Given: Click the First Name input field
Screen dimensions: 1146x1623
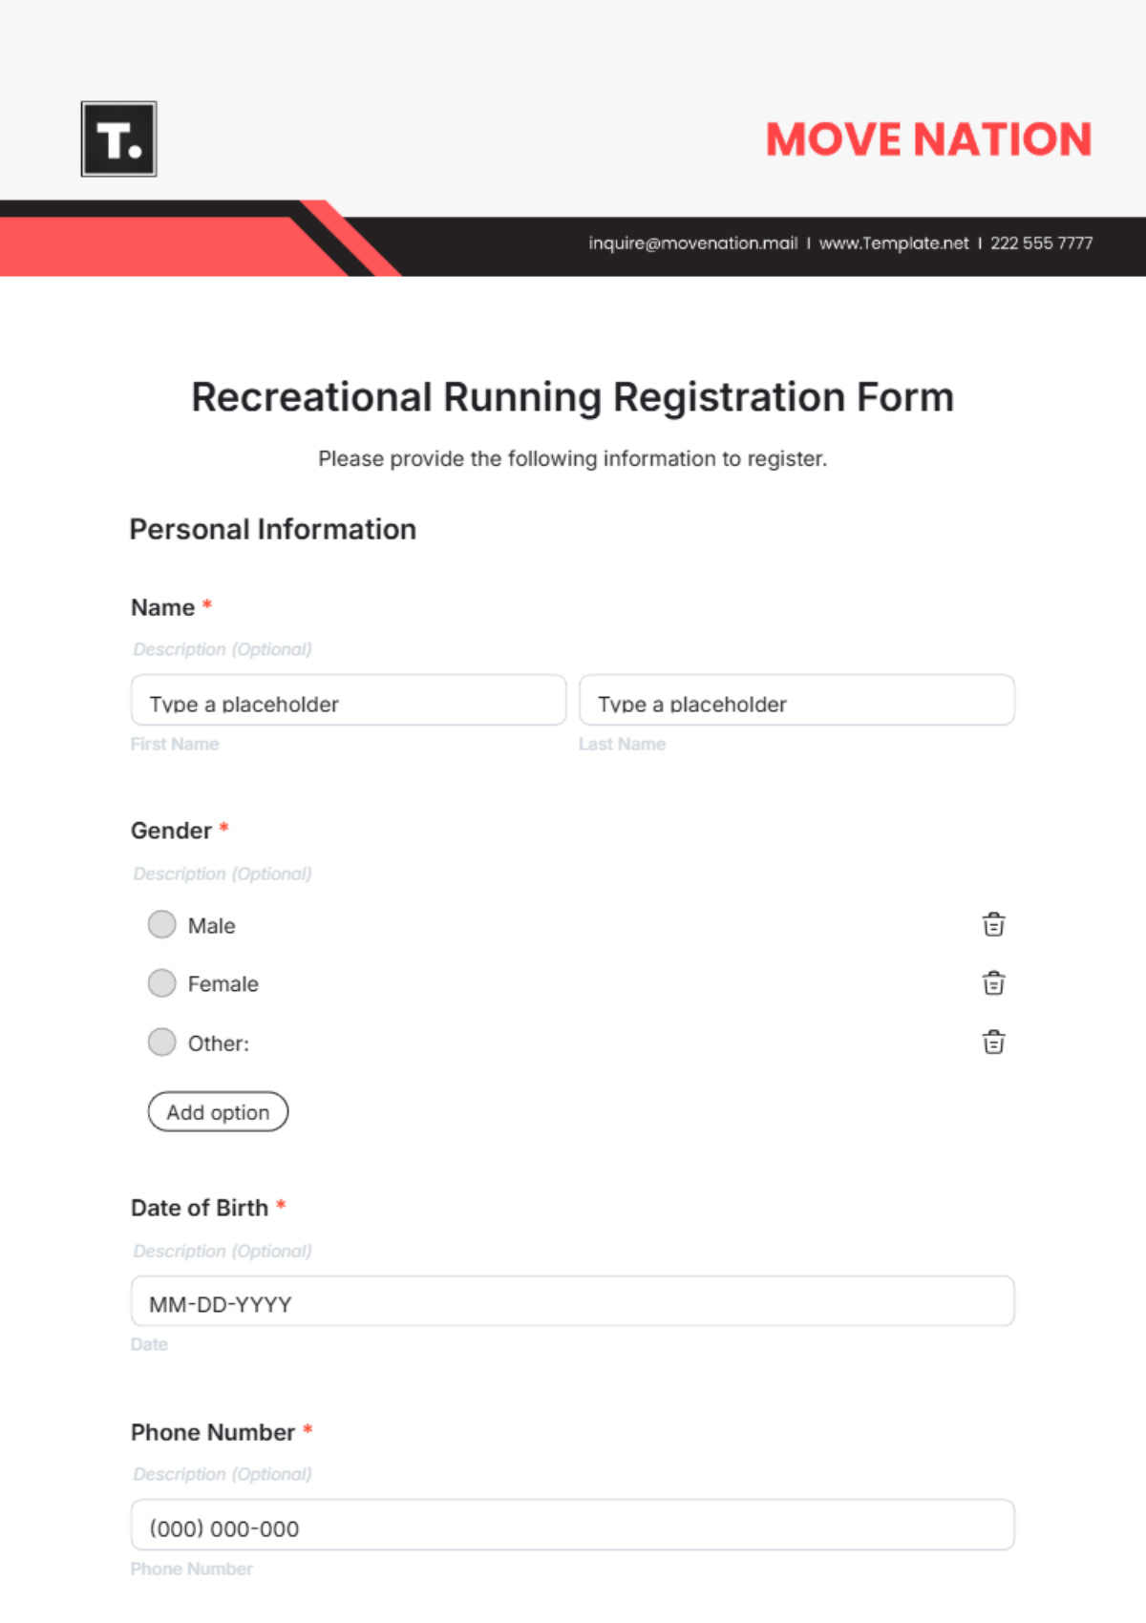Looking at the screenshot, I should pyautogui.click(x=349, y=700).
